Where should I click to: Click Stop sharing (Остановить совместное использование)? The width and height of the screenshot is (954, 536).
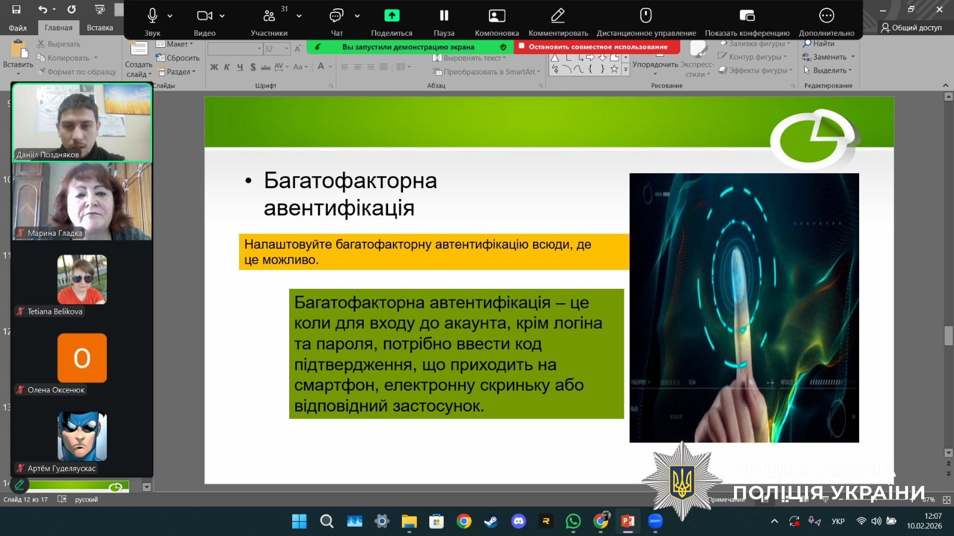[x=597, y=47]
